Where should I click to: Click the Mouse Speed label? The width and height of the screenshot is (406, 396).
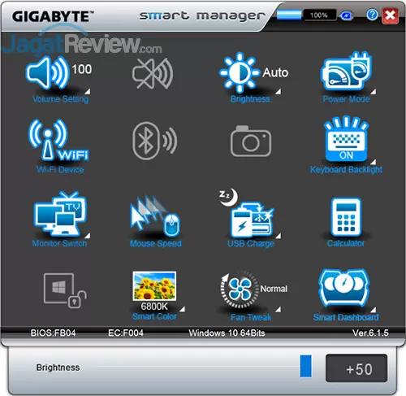pyautogui.click(x=156, y=243)
